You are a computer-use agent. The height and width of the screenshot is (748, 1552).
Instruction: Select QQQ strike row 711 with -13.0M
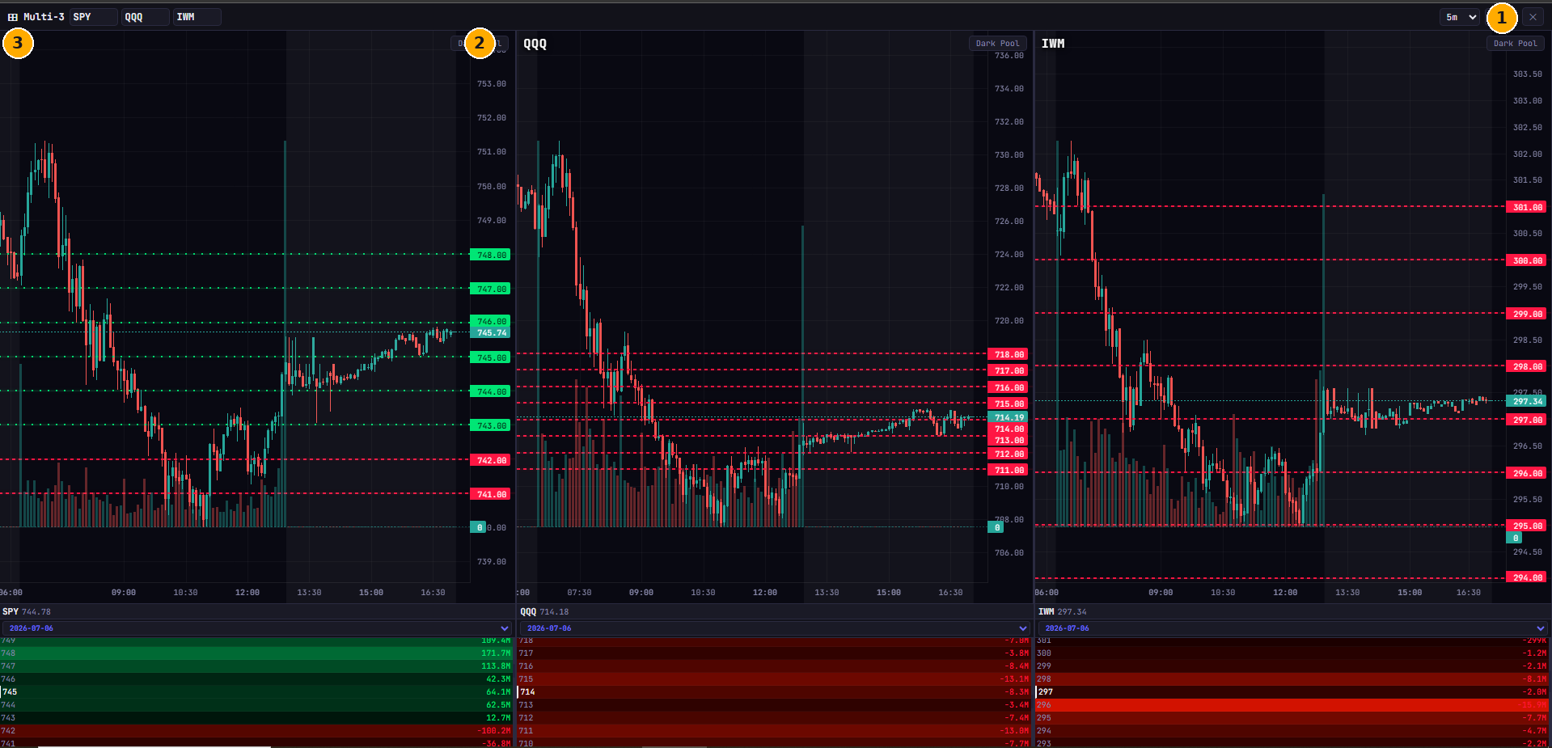click(x=774, y=731)
